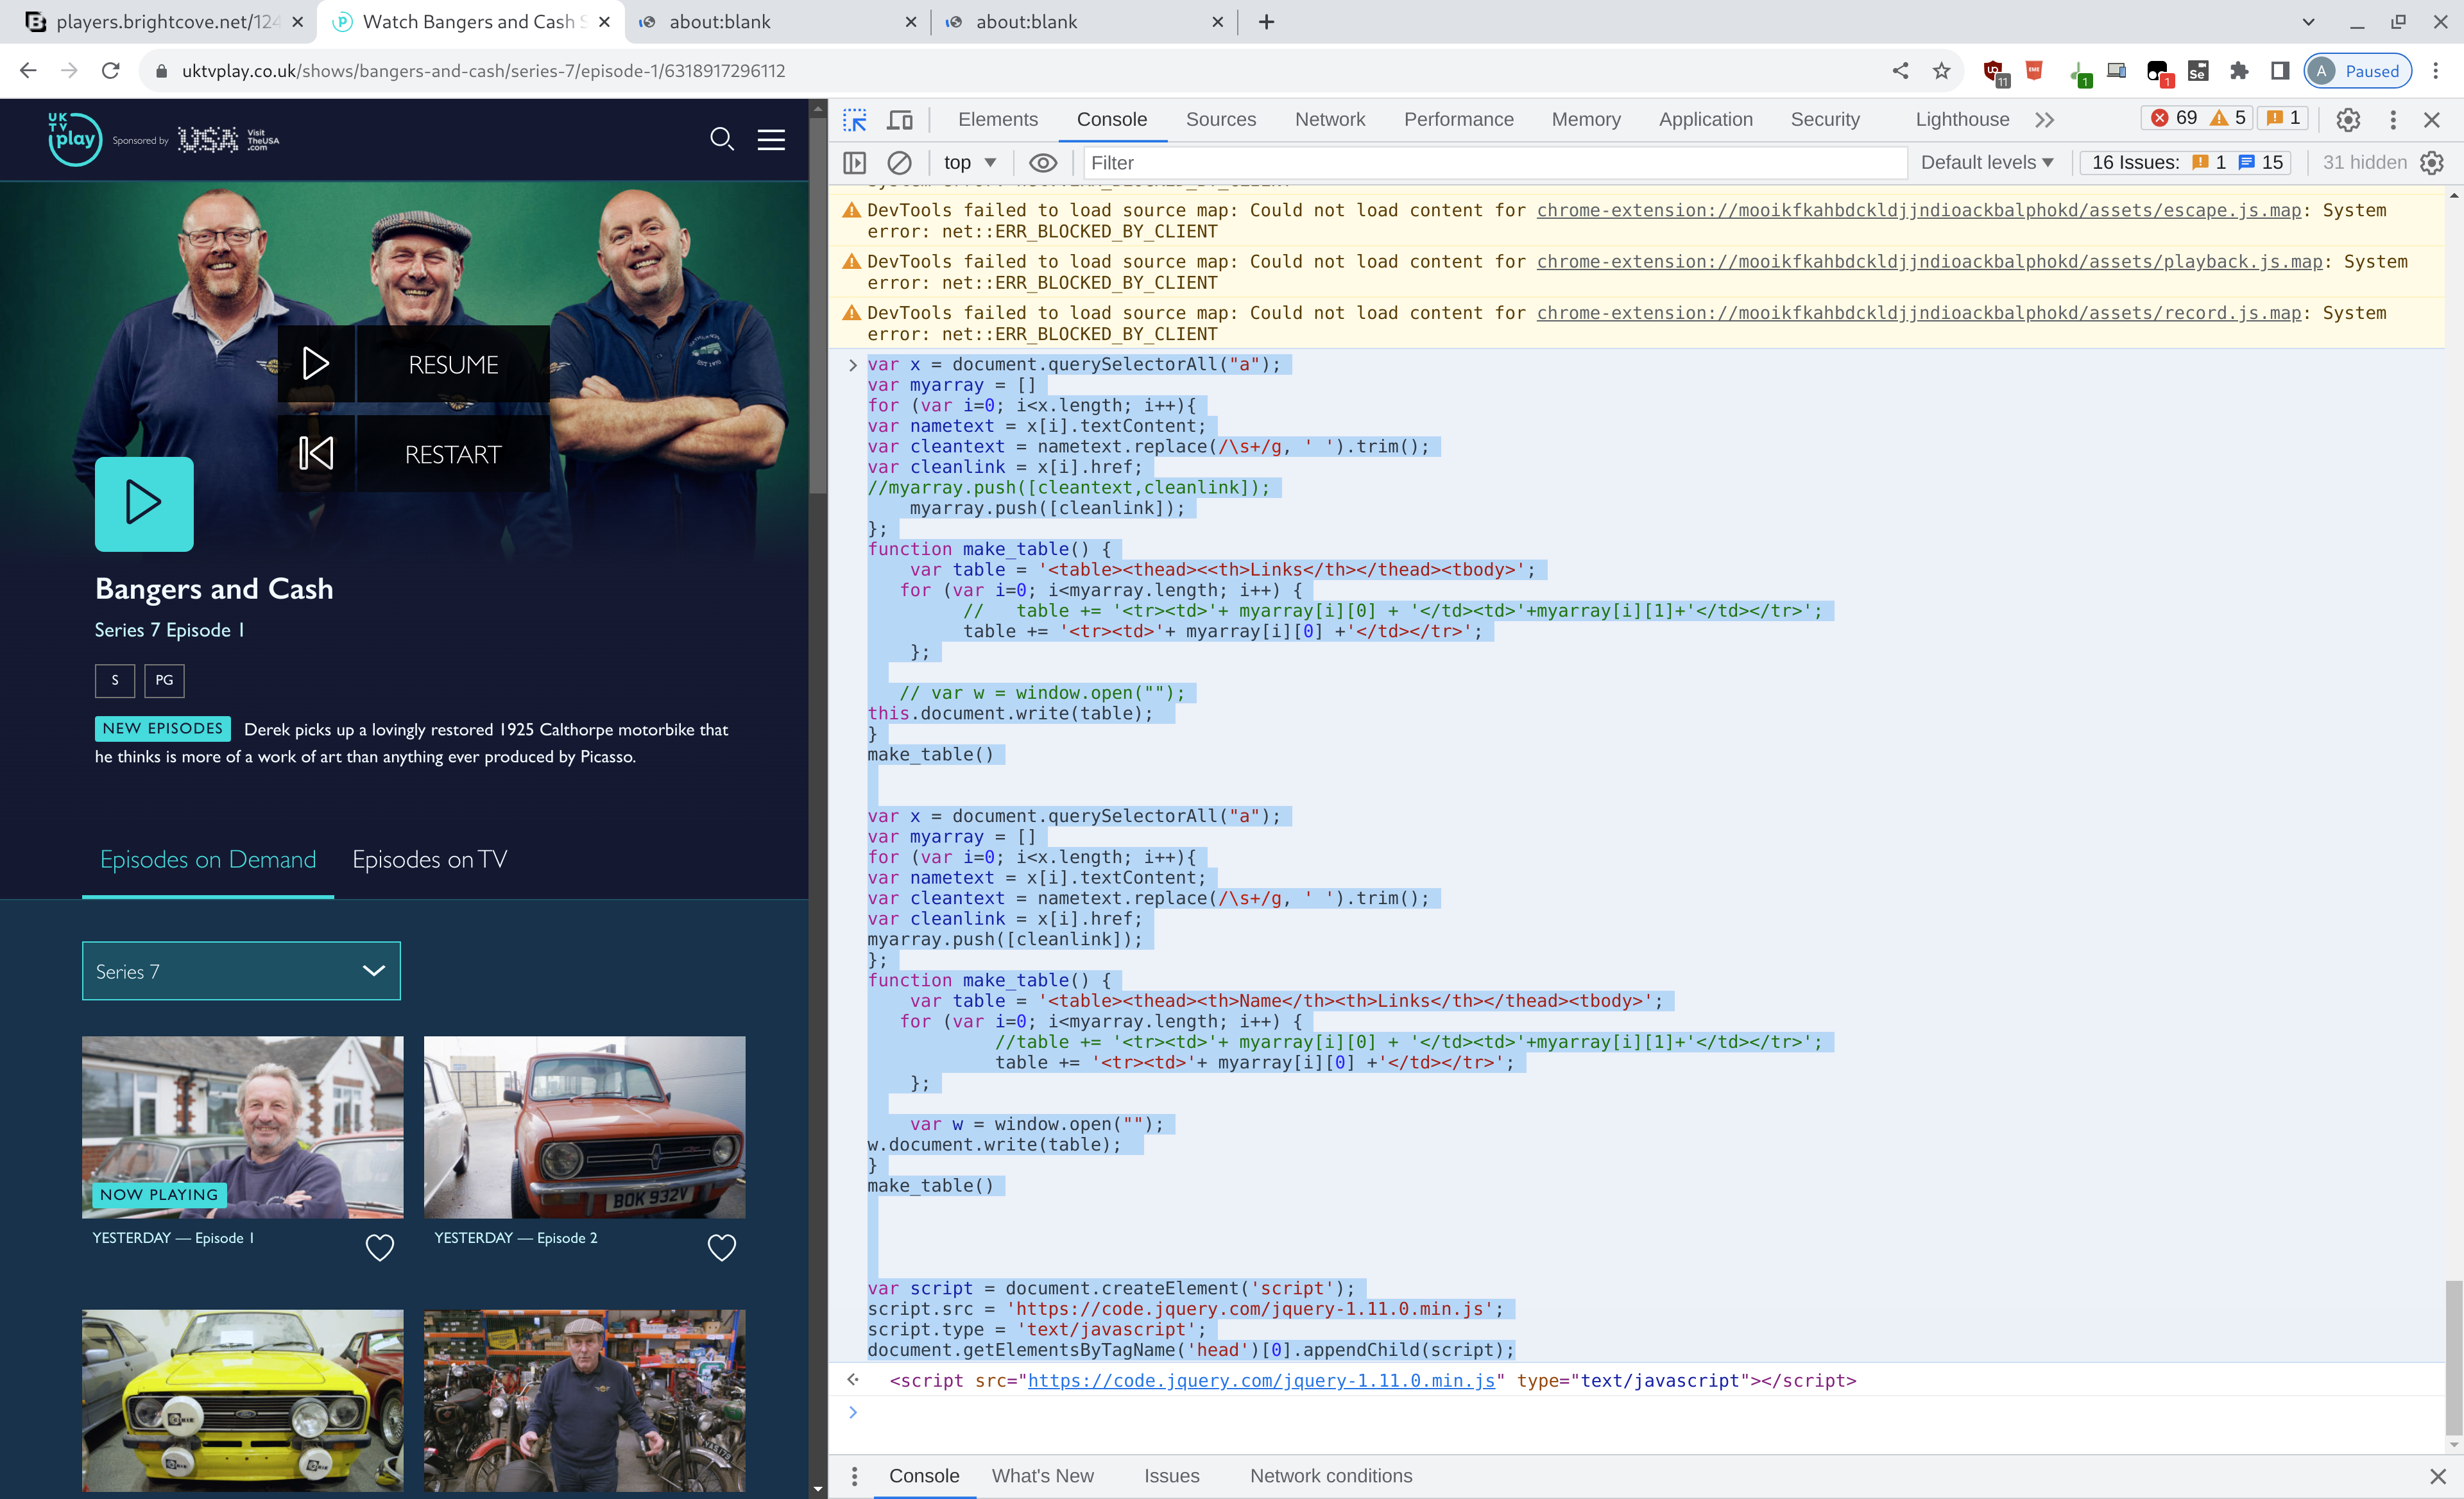Viewport: 2464px width, 1499px height.
Task: Click the inspect element selector icon
Action: [x=854, y=120]
